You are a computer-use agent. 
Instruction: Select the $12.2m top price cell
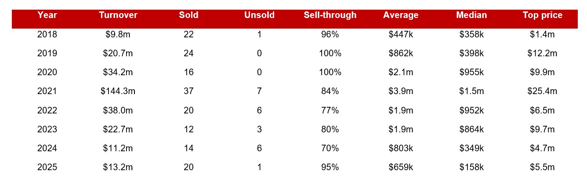click(x=542, y=54)
